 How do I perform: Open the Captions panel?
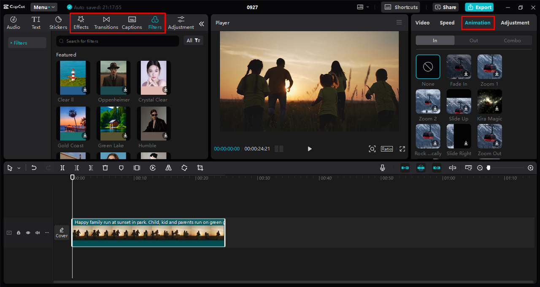pyautogui.click(x=132, y=23)
